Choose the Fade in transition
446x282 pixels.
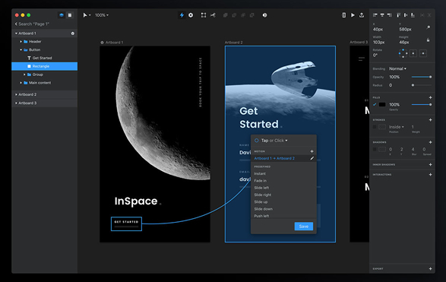coord(261,181)
